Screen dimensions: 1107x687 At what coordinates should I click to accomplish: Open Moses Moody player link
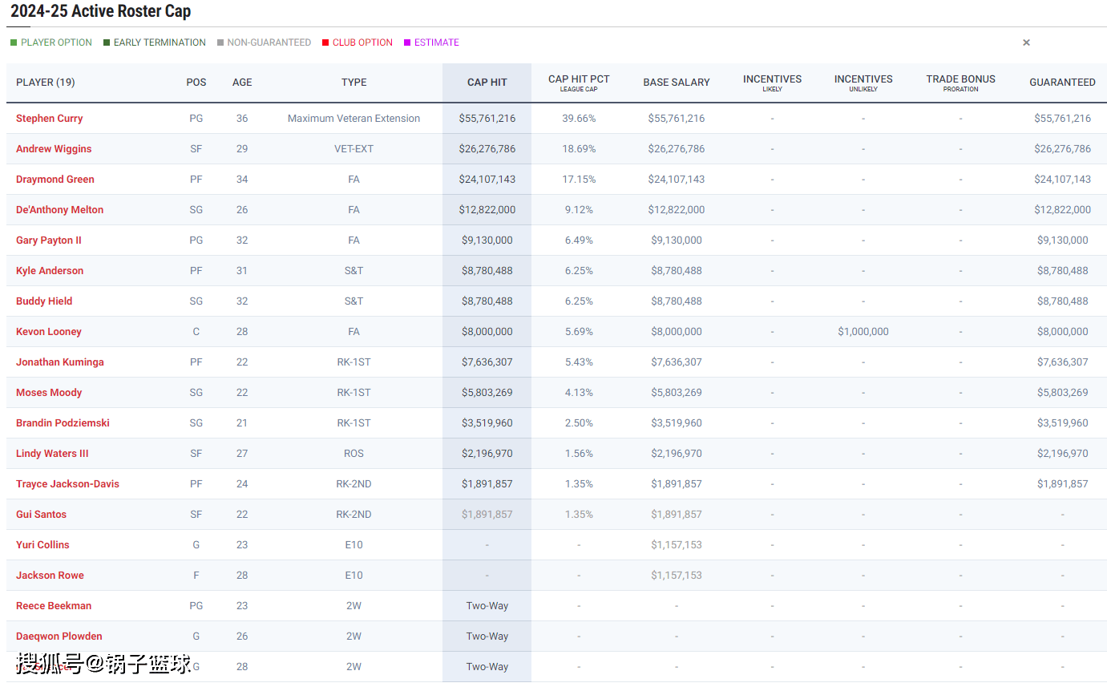pos(49,392)
